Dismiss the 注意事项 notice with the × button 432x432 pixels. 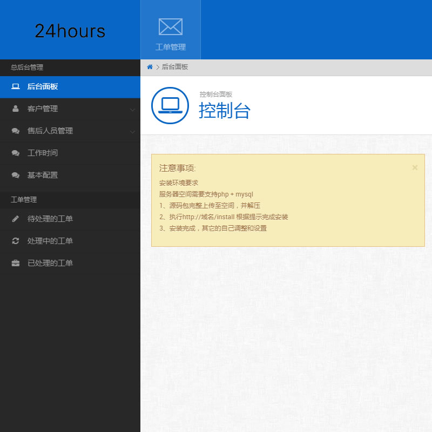[415, 167]
